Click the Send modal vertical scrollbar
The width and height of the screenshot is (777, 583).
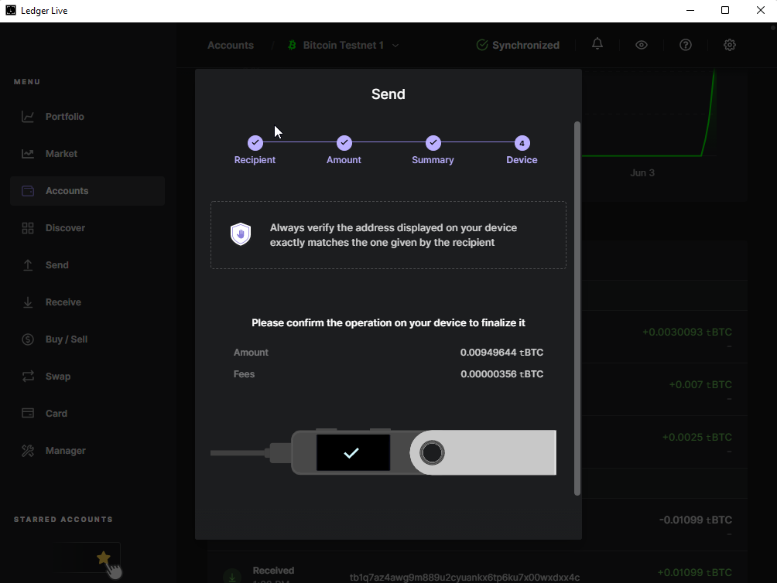click(x=577, y=308)
